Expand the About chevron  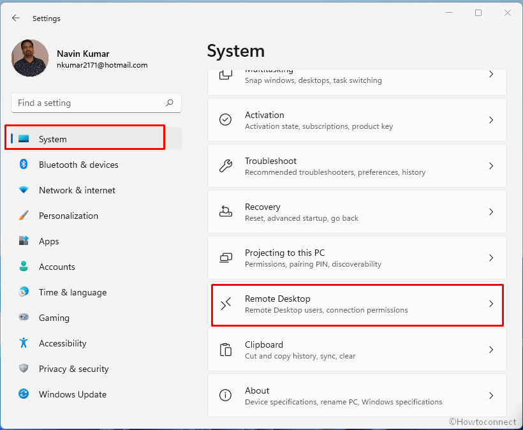point(491,396)
